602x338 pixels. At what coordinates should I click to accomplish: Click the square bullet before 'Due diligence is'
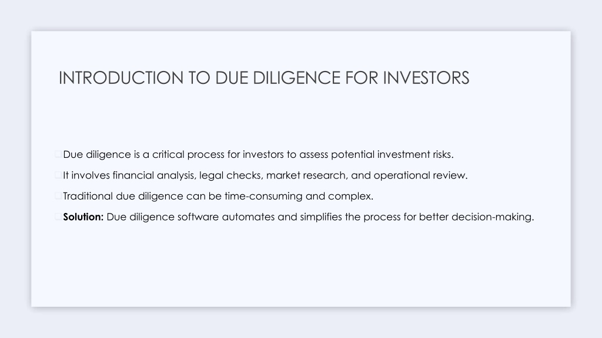click(58, 154)
